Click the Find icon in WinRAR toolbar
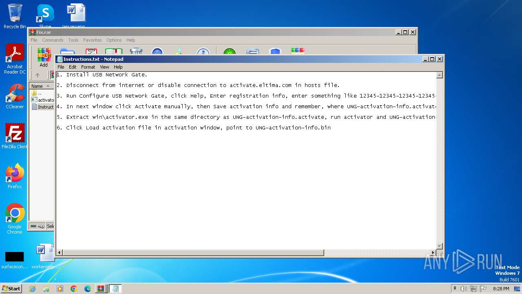This screenshot has width=522, height=294. click(157, 51)
